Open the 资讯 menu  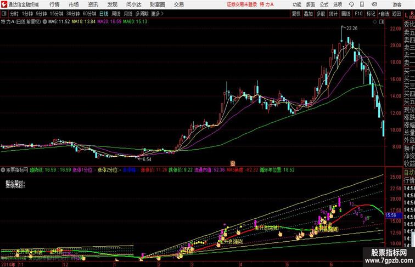[x=93, y=4]
